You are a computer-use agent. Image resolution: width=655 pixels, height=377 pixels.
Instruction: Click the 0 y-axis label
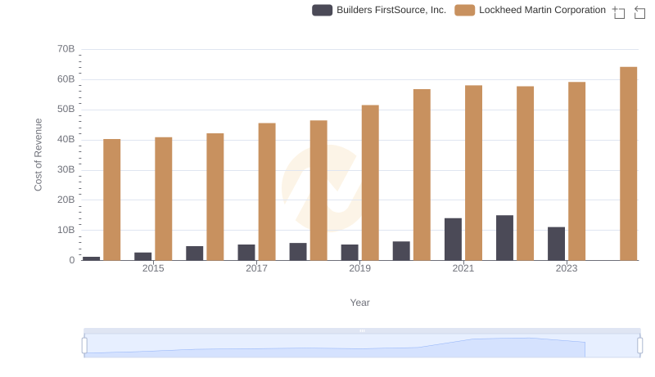click(72, 260)
